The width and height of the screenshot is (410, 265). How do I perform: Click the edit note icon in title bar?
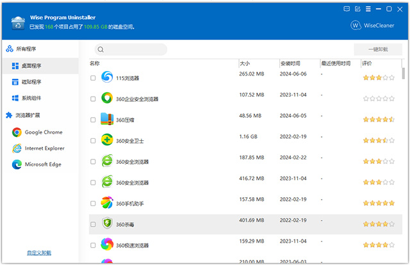(357, 9)
